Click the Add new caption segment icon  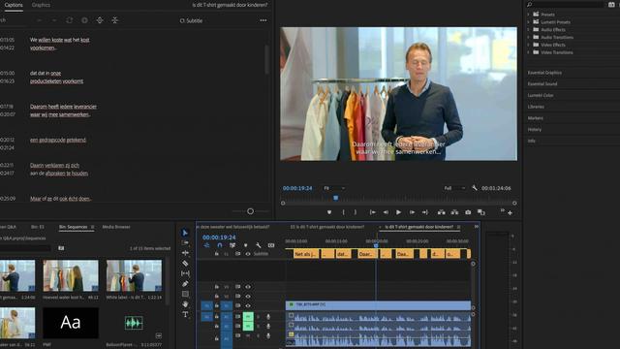(84, 20)
